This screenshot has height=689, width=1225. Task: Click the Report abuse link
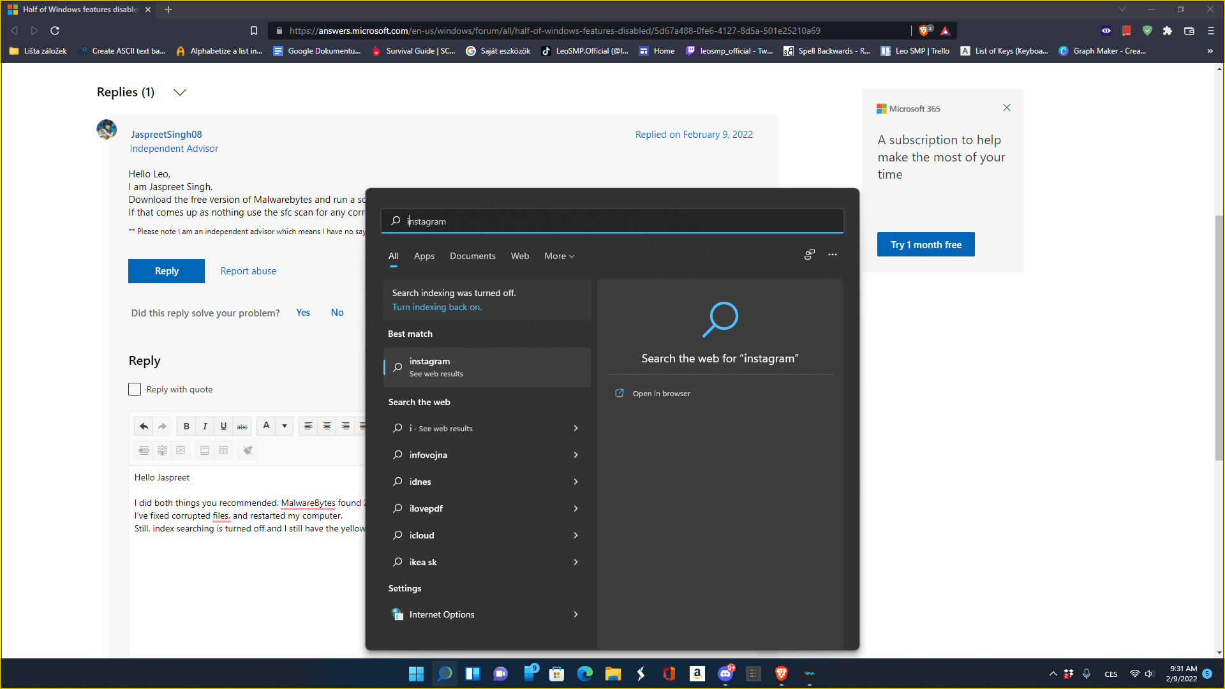coord(248,271)
